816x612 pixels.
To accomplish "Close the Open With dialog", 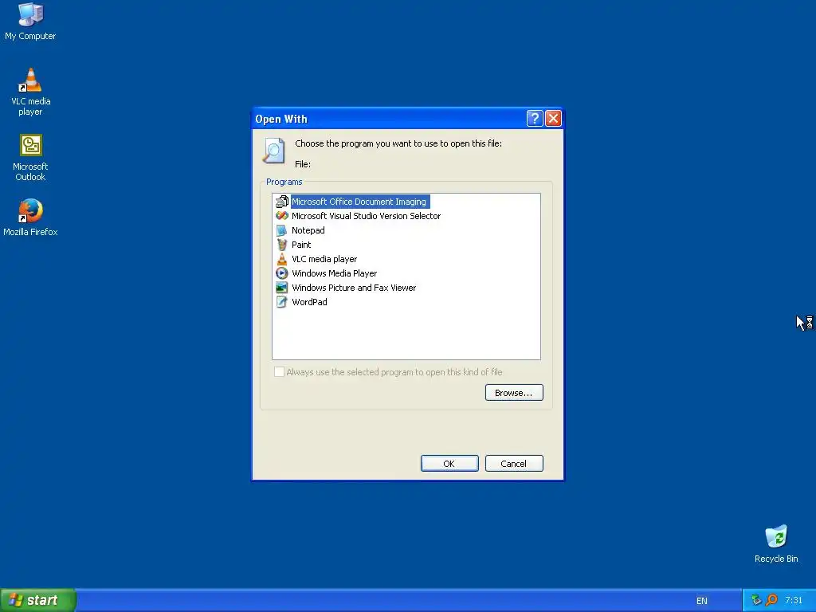I will pos(553,119).
